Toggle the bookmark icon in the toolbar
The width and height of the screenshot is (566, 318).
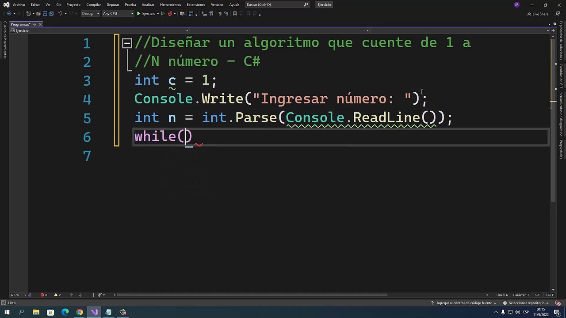(x=235, y=14)
